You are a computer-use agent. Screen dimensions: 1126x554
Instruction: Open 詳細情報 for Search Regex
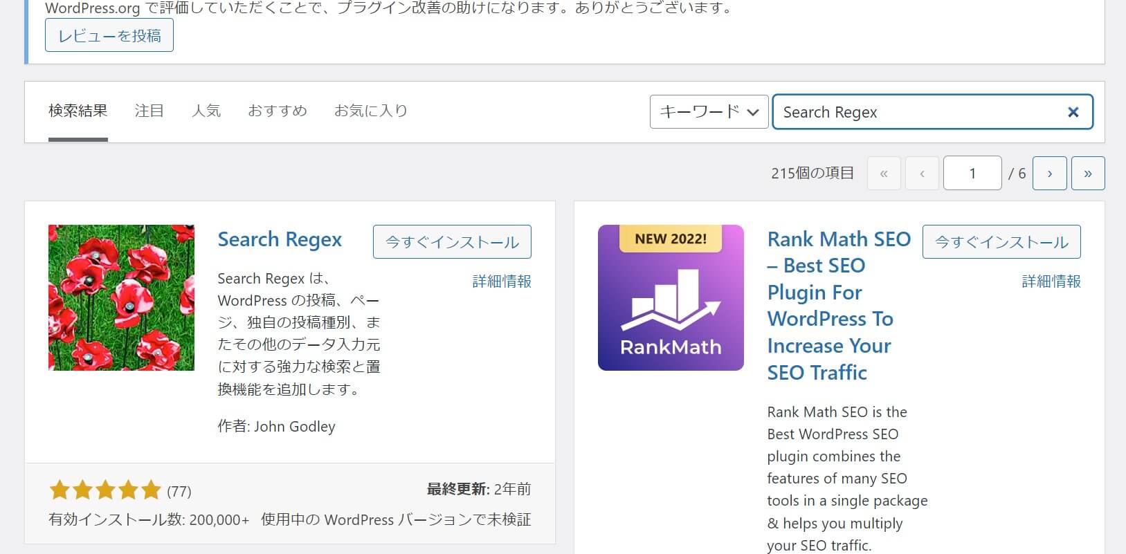(x=502, y=281)
